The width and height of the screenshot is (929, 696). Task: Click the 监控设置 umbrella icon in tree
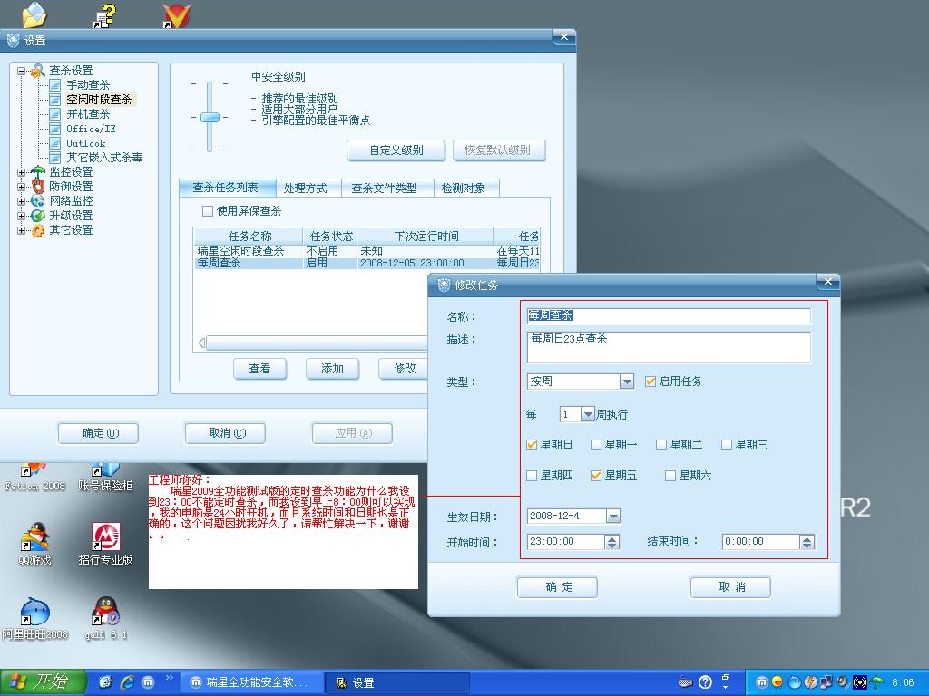37,172
